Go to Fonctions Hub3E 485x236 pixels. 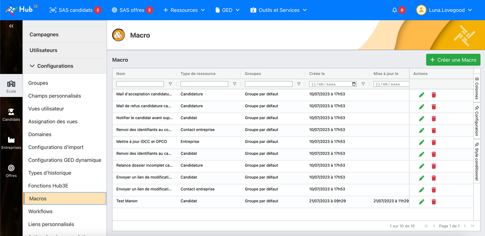point(48,186)
